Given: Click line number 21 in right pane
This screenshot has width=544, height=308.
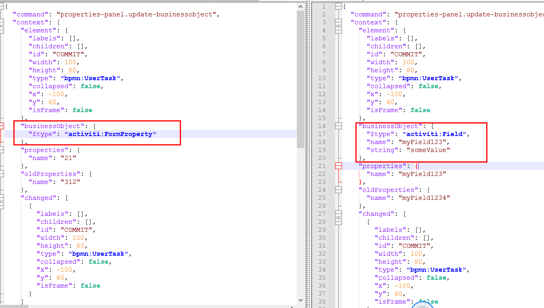Looking at the screenshot, I should click(x=322, y=166).
